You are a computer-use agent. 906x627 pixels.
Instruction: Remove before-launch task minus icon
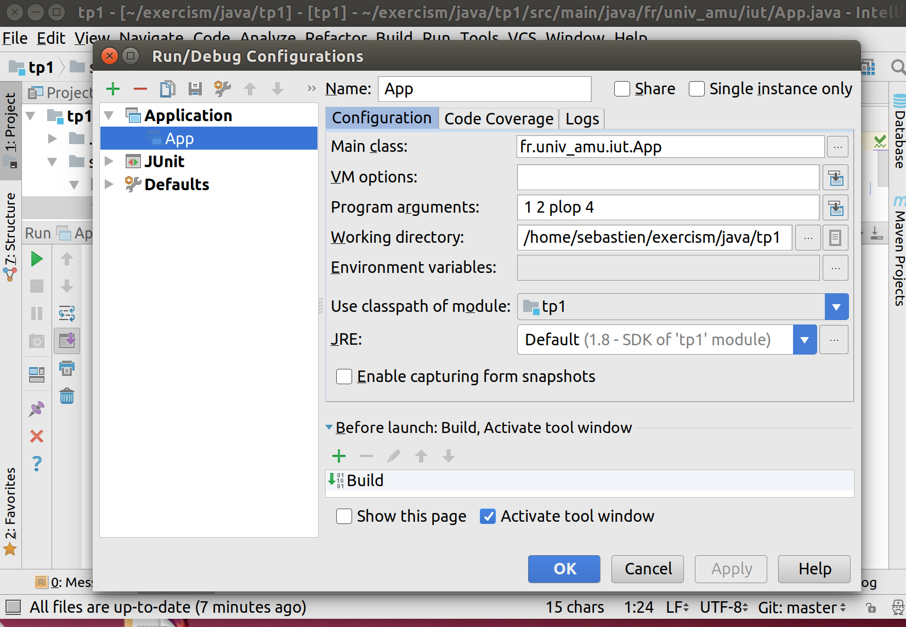pos(366,456)
